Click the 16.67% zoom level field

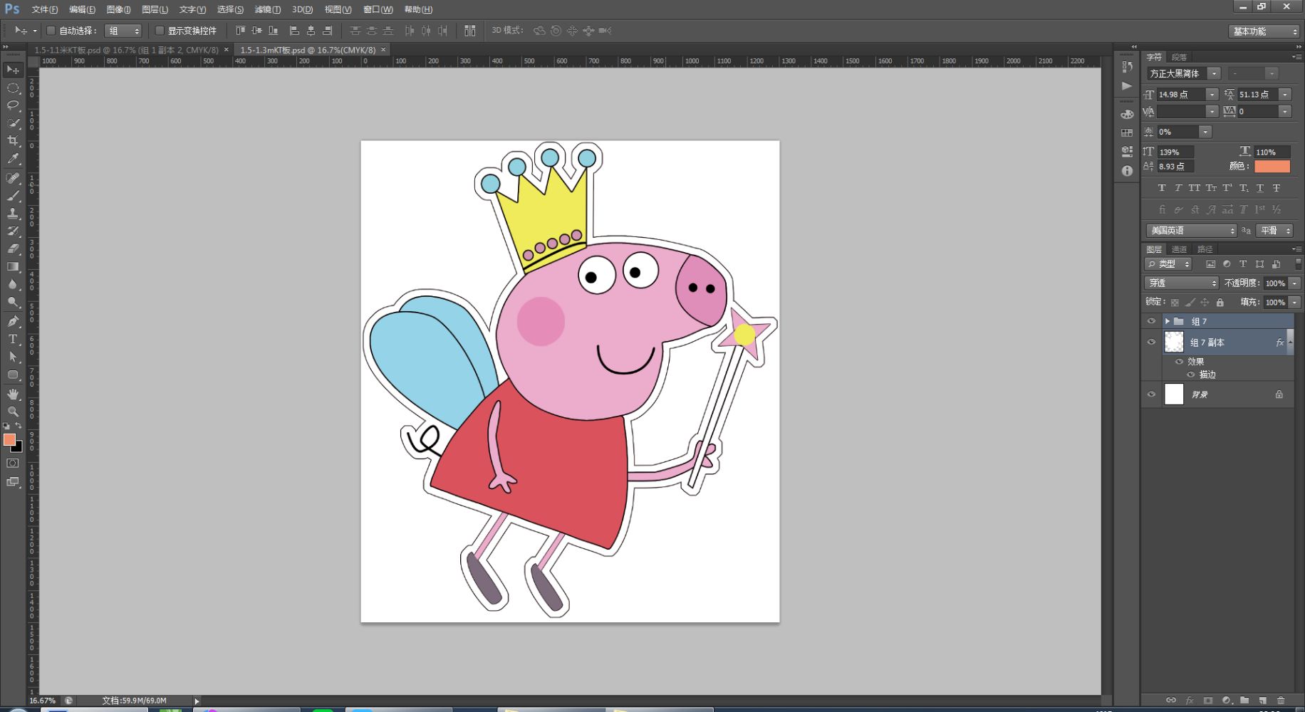[x=43, y=701]
